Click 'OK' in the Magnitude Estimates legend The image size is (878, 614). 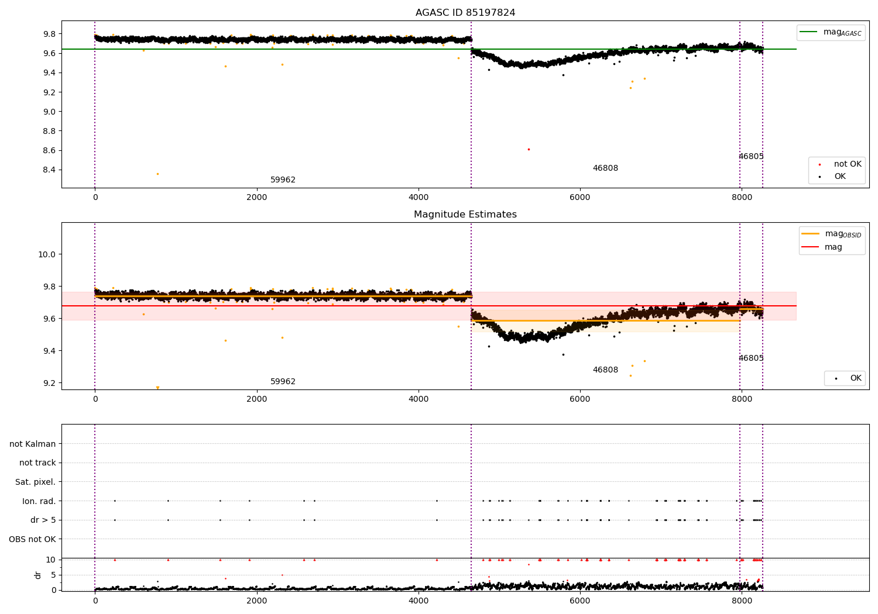856,378
